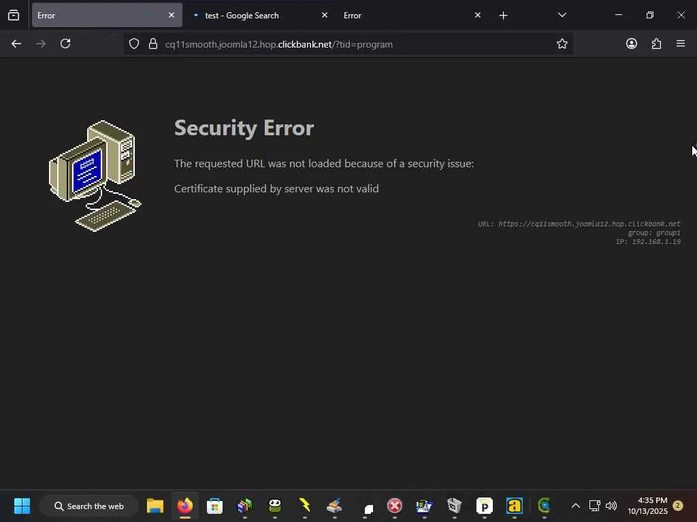Open the Firefox View icon in the tab bar

click(x=14, y=16)
